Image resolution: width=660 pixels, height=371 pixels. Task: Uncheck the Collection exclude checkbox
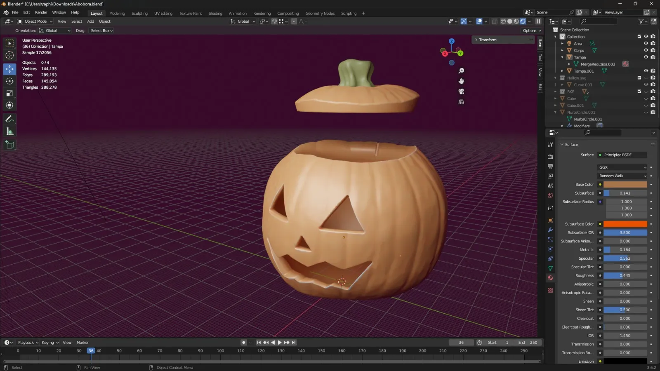(639, 37)
